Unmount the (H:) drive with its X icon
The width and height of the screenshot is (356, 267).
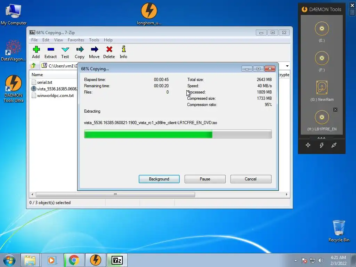[x=335, y=110]
